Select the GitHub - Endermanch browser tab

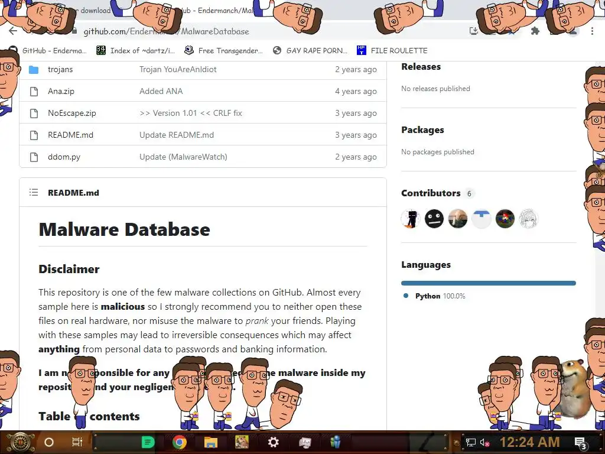tap(218, 11)
